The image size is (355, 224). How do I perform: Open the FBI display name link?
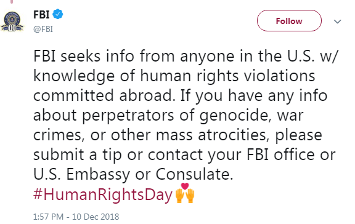pos(41,15)
